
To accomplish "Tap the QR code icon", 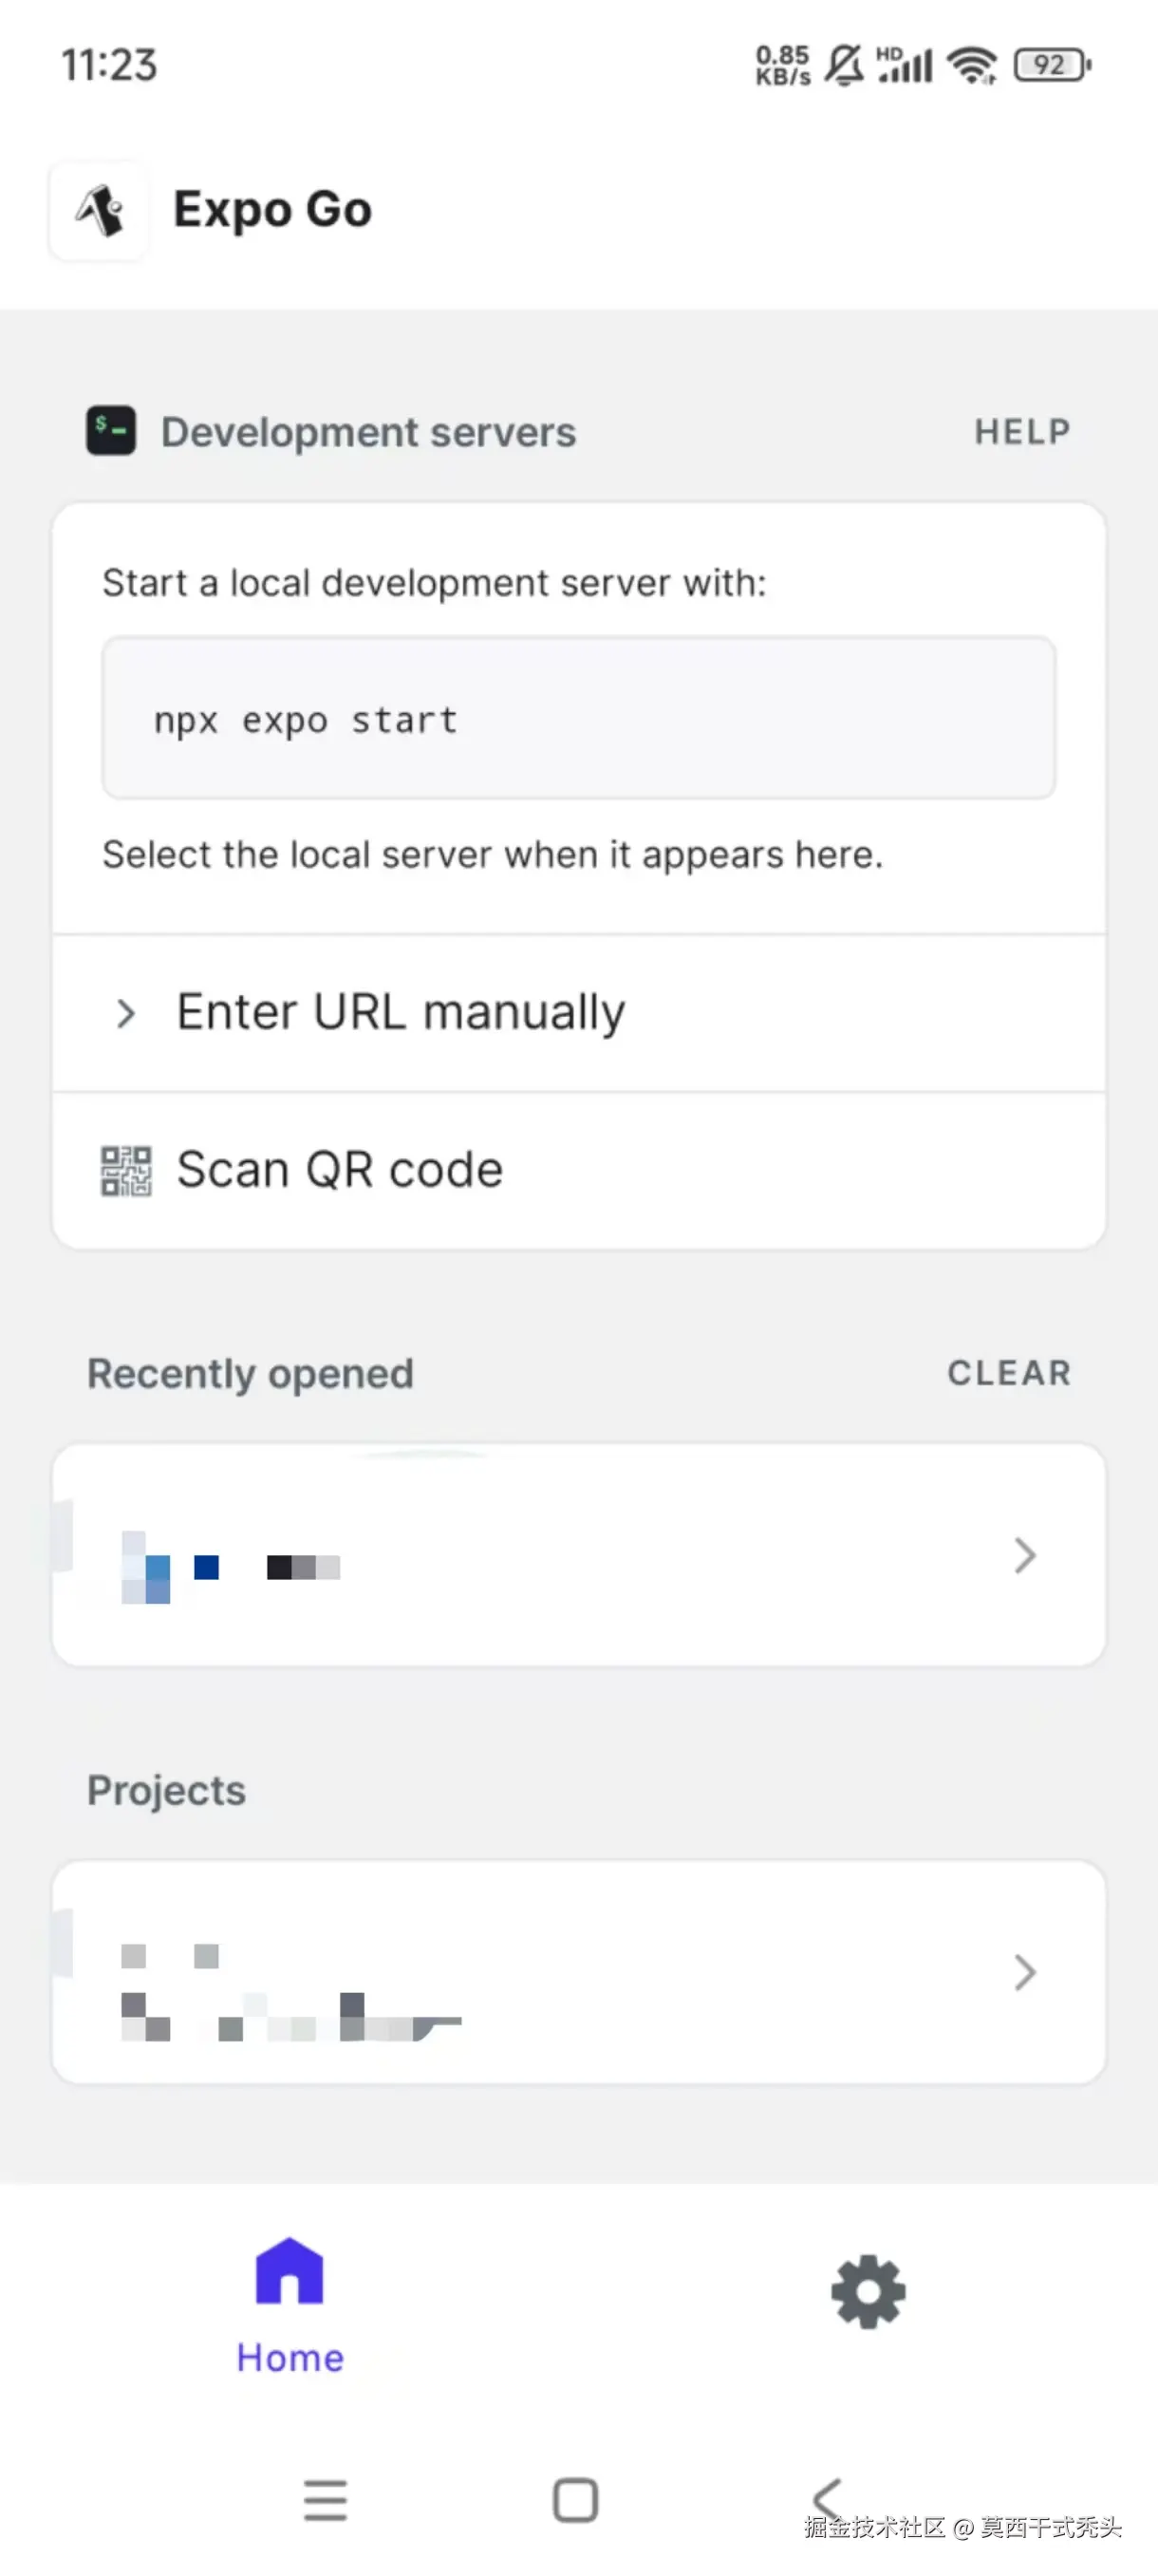I will (126, 1170).
